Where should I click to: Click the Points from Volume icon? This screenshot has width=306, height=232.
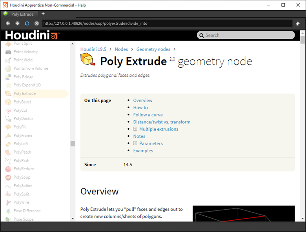[x=8, y=69]
